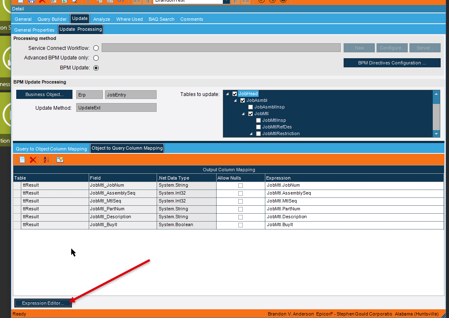Screen dimensions: 449x318
Task: Open Query to Object Column Mapping tab
Action: point(51,149)
